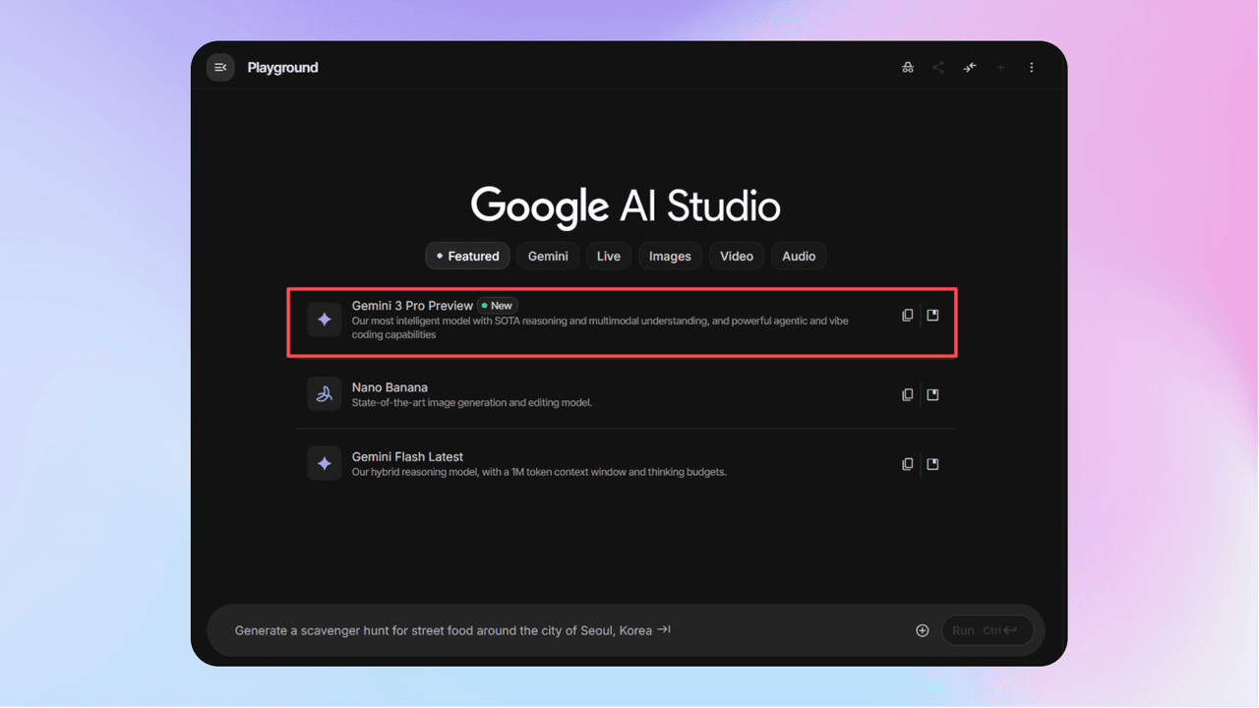The image size is (1259, 708).
Task: Open the Audio tab
Action: [799, 256]
